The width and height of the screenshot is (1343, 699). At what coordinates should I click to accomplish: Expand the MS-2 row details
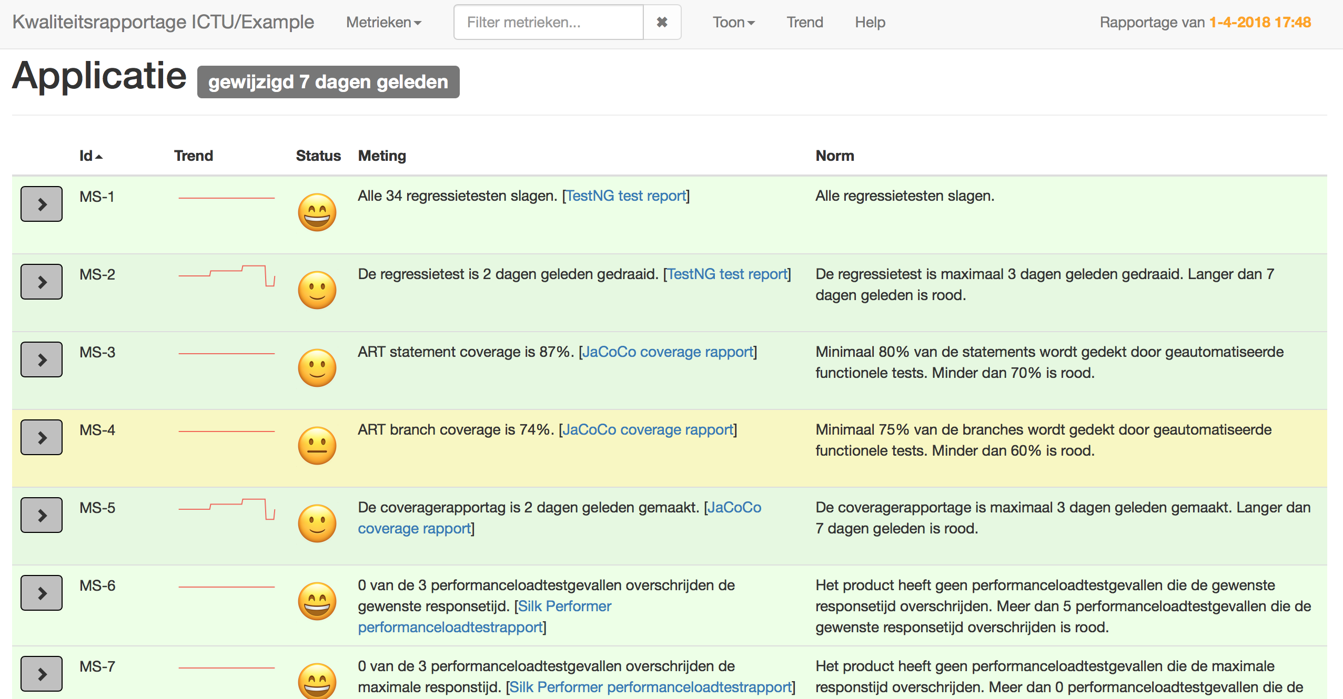click(42, 282)
